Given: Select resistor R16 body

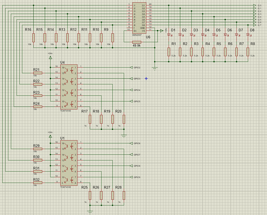Looking at the screenshot, I should coord(33,38).
